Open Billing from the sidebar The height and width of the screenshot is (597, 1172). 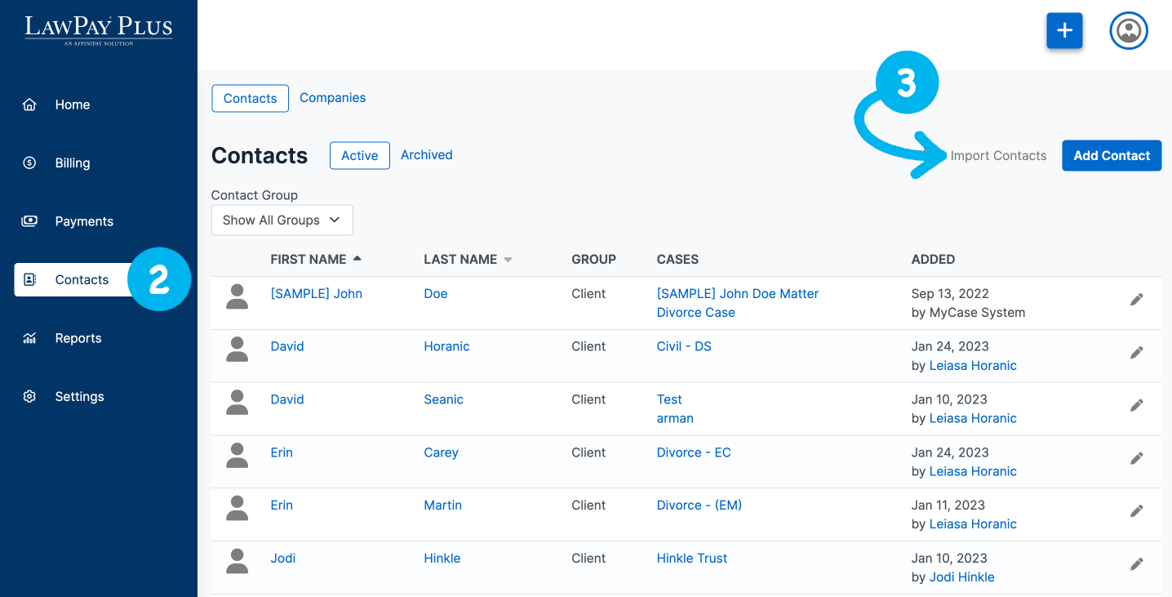coord(72,163)
